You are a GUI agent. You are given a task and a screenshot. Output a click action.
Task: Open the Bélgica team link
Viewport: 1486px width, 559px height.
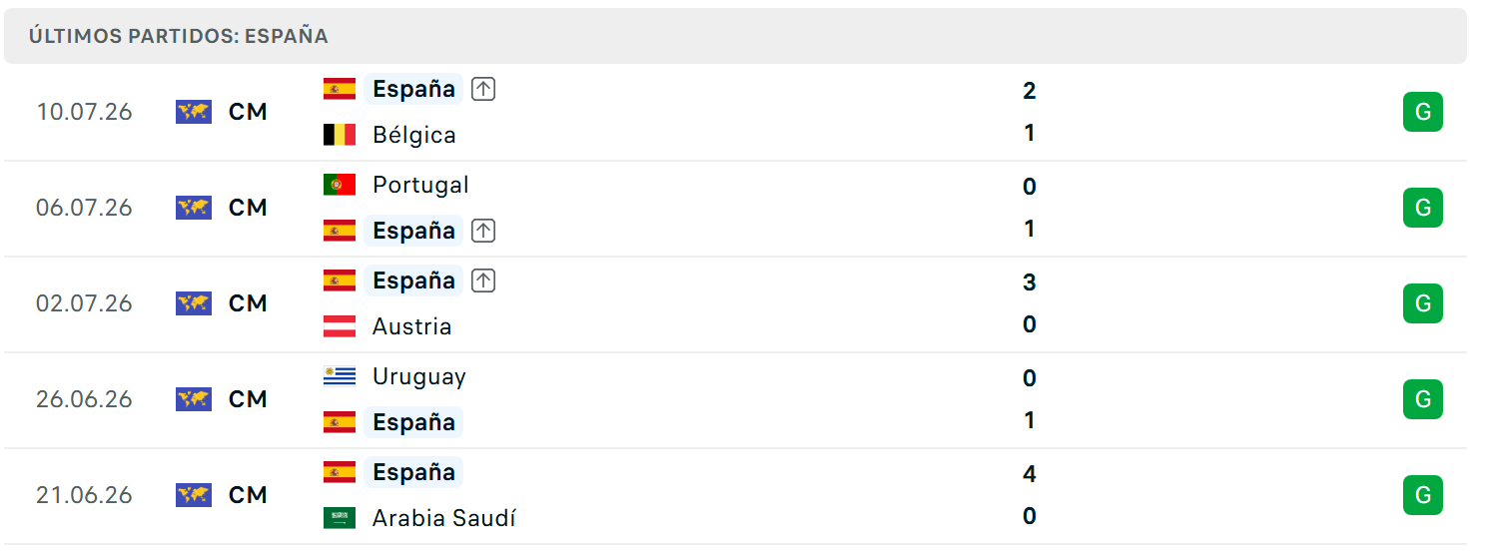point(414,135)
